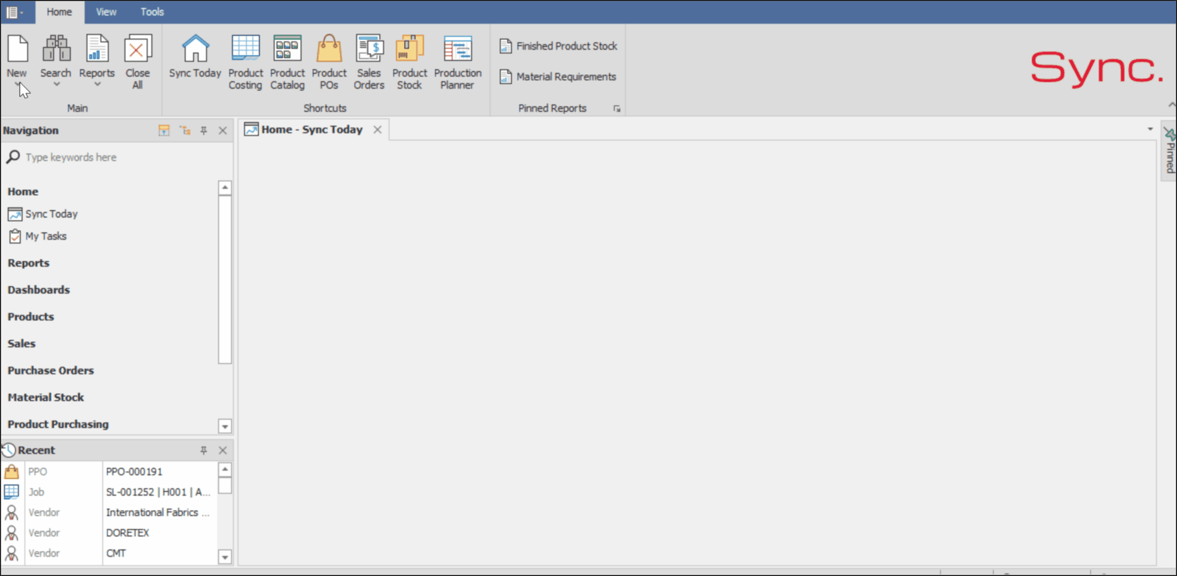This screenshot has height=576, width=1177.
Task: Open the Material Requirements pinned report
Action: (x=558, y=77)
